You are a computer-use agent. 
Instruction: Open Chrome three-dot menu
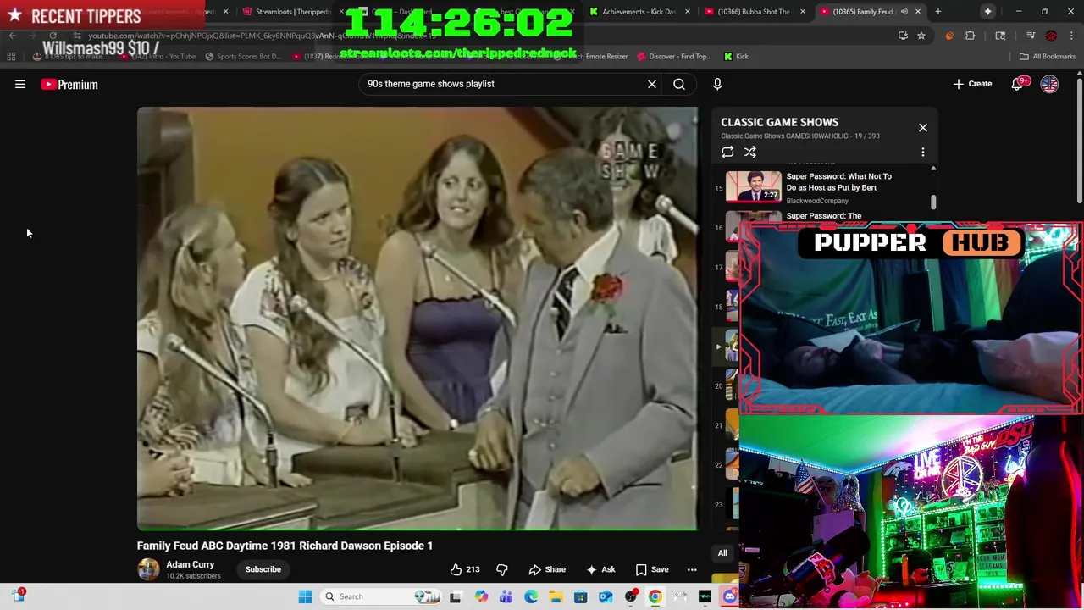coord(1071,36)
